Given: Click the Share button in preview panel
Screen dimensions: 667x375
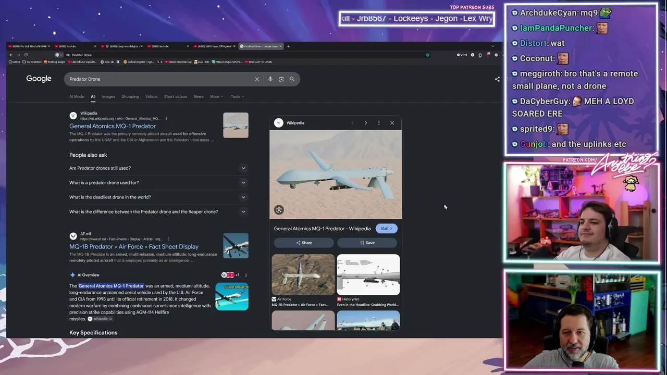Looking at the screenshot, I should tap(304, 243).
